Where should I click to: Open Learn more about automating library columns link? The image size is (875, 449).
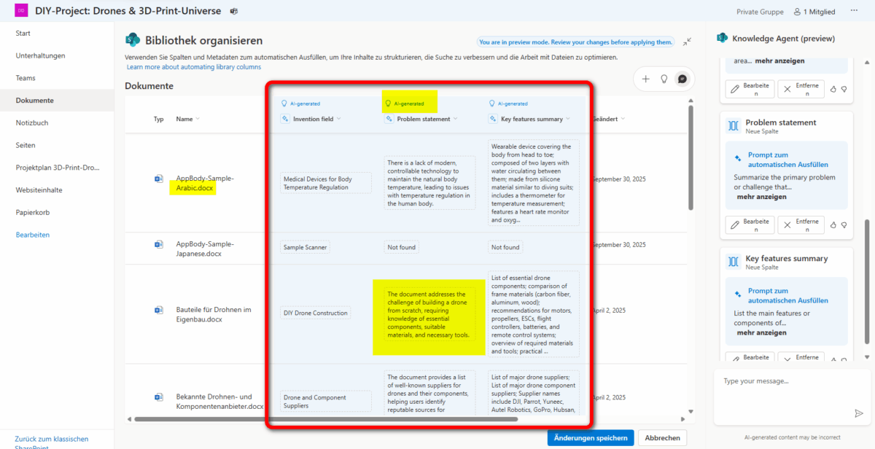click(194, 67)
